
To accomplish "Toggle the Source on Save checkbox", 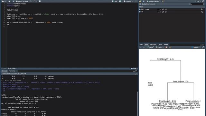I will point(17,1).
